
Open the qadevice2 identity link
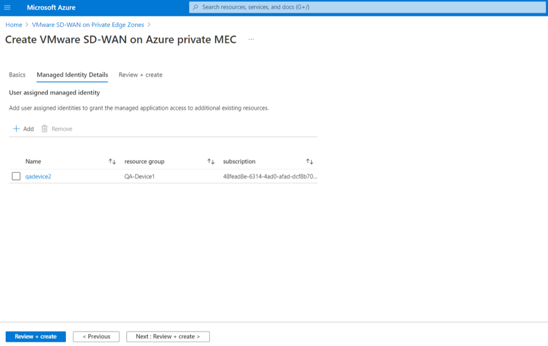(38, 176)
